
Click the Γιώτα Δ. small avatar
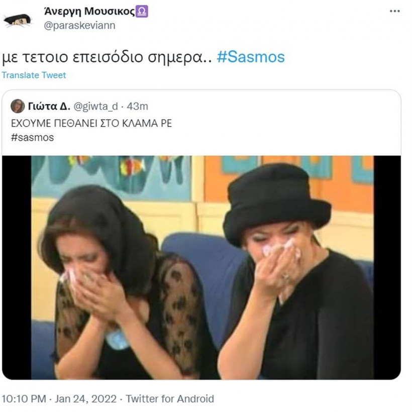tap(18, 106)
